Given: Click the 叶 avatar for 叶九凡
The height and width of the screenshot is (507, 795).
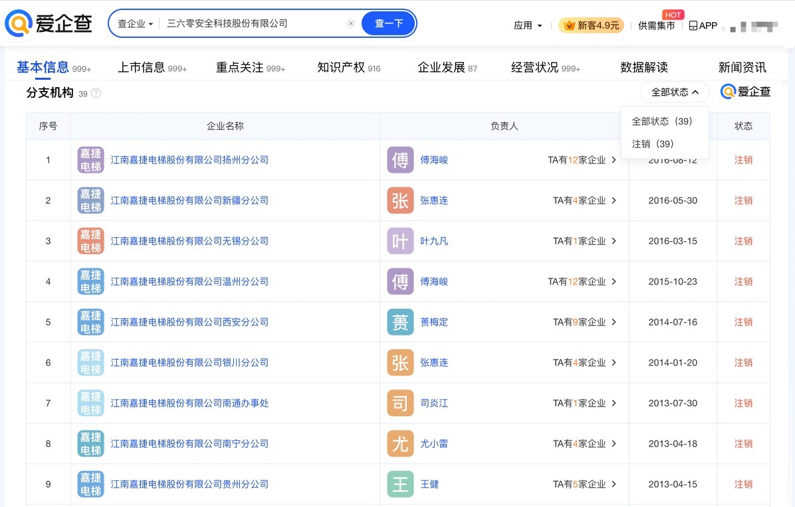Looking at the screenshot, I should (x=400, y=241).
